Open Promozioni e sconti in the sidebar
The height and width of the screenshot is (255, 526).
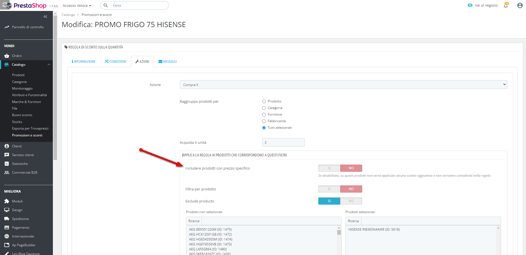(27, 135)
